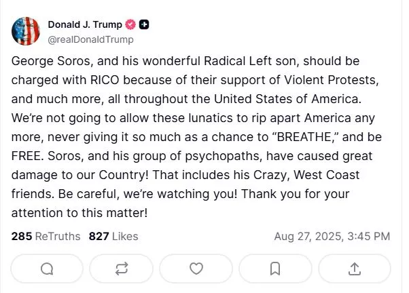Open the reply comment button

tap(47, 269)
